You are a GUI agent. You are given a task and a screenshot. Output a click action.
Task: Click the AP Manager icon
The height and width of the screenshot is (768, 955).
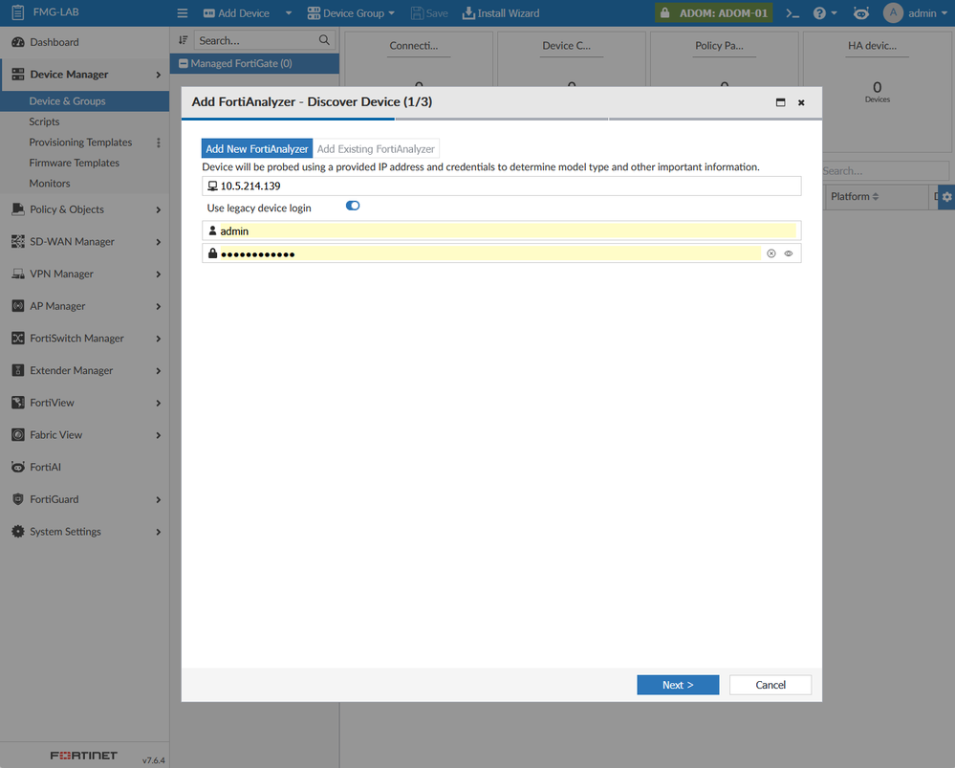18,306
